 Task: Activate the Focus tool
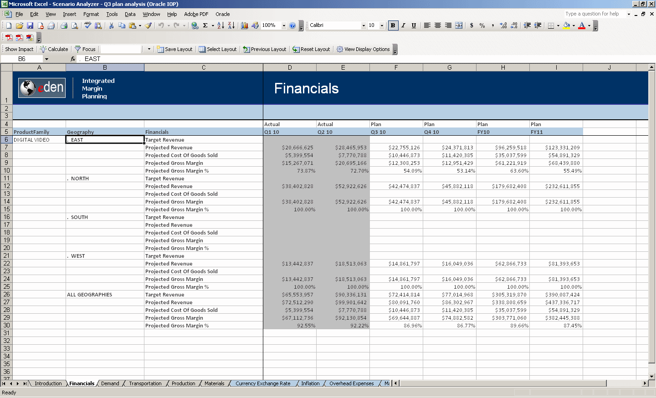(x=85, y=49)
